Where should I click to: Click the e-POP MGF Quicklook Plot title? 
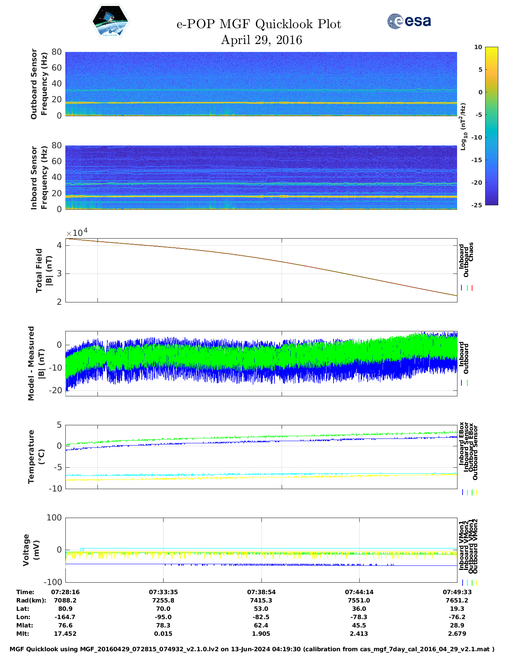coord(259,24)
